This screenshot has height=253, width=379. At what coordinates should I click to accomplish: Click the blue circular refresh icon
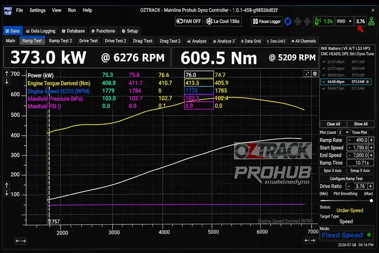pyautogui.click(x=288, y=22)
